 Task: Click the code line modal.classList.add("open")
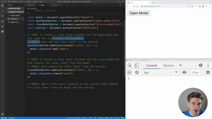tap(49, 49)
